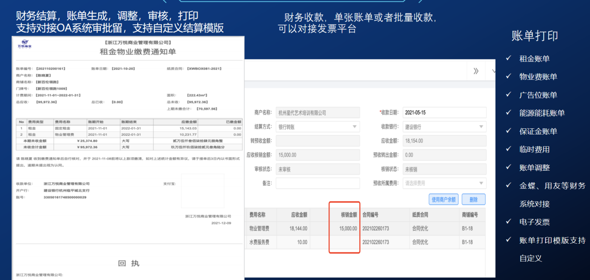
Task: Open the 收款银行 建设银行 dropdown
Action: tap(444, 127)
